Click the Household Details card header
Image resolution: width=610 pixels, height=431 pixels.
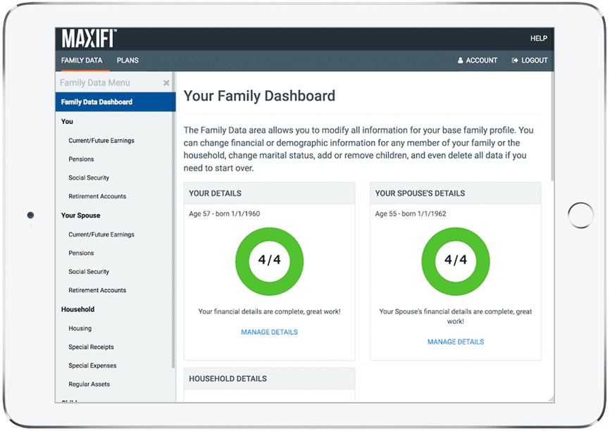tap(269, 378)
